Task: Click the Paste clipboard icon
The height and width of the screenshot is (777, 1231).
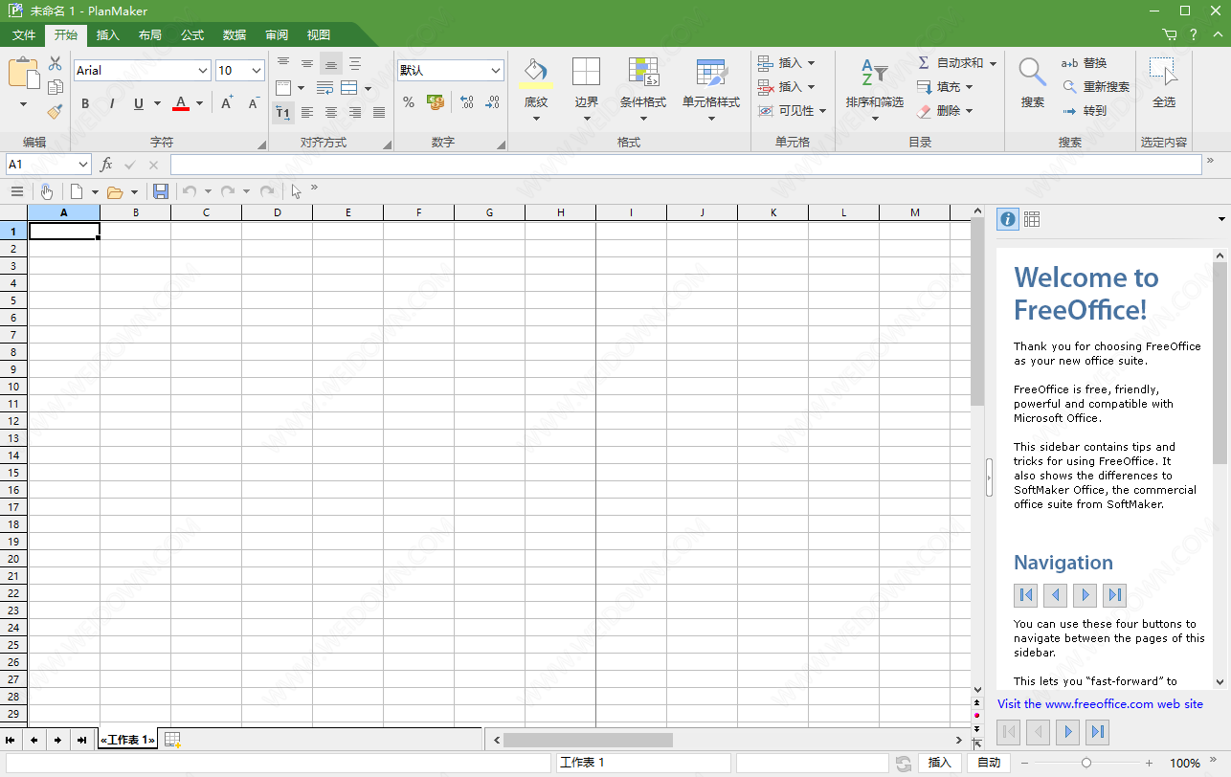Action: 24,73
